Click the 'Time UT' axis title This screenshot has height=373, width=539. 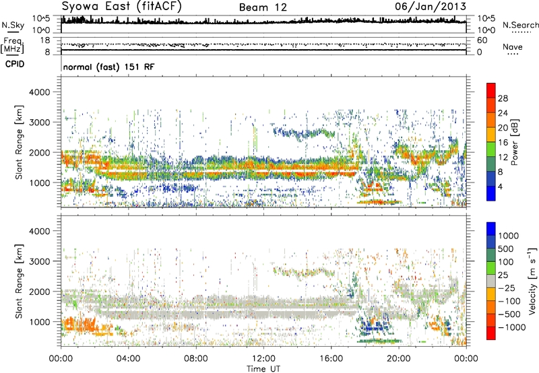(x=263, y=369)
